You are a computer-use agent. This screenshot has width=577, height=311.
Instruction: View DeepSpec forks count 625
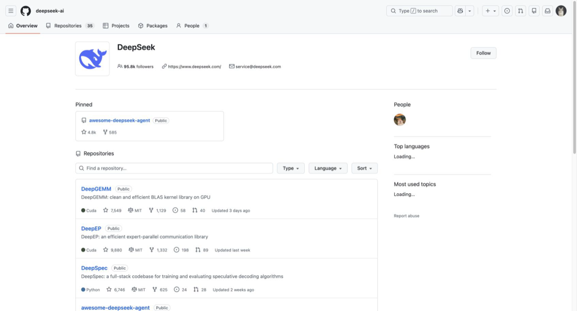click(160, 290)
